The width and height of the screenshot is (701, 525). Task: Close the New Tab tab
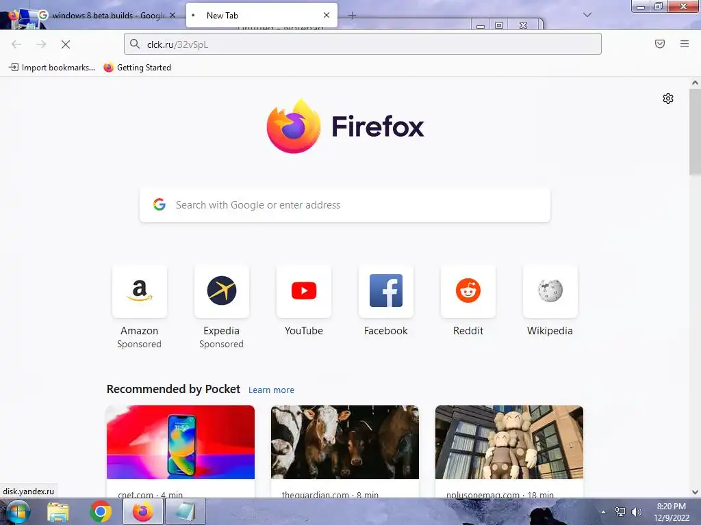(x=327, y=15)
